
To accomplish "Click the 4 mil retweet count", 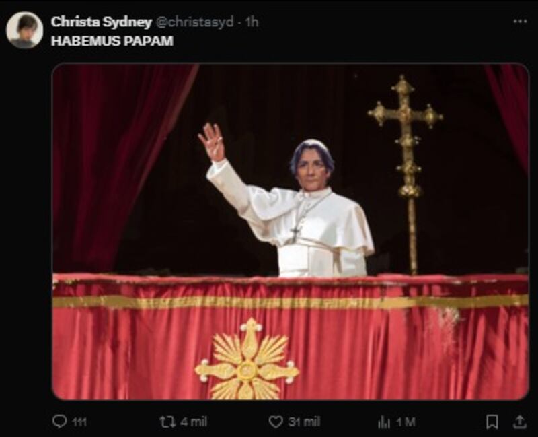I will pos(193,422).
